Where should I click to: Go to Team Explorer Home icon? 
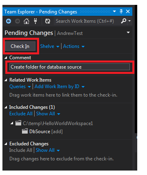coord(26,21)
